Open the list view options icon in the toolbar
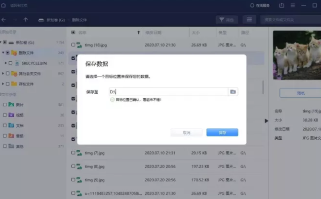The image size is (321, 199). 249,20
